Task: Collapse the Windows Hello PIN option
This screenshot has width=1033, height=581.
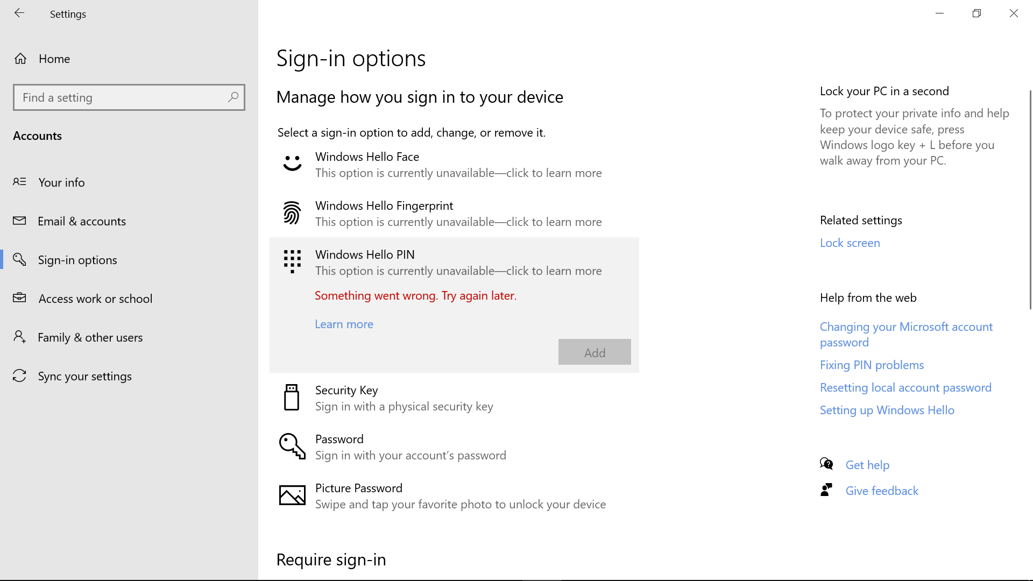Action: tap(454, 263)
